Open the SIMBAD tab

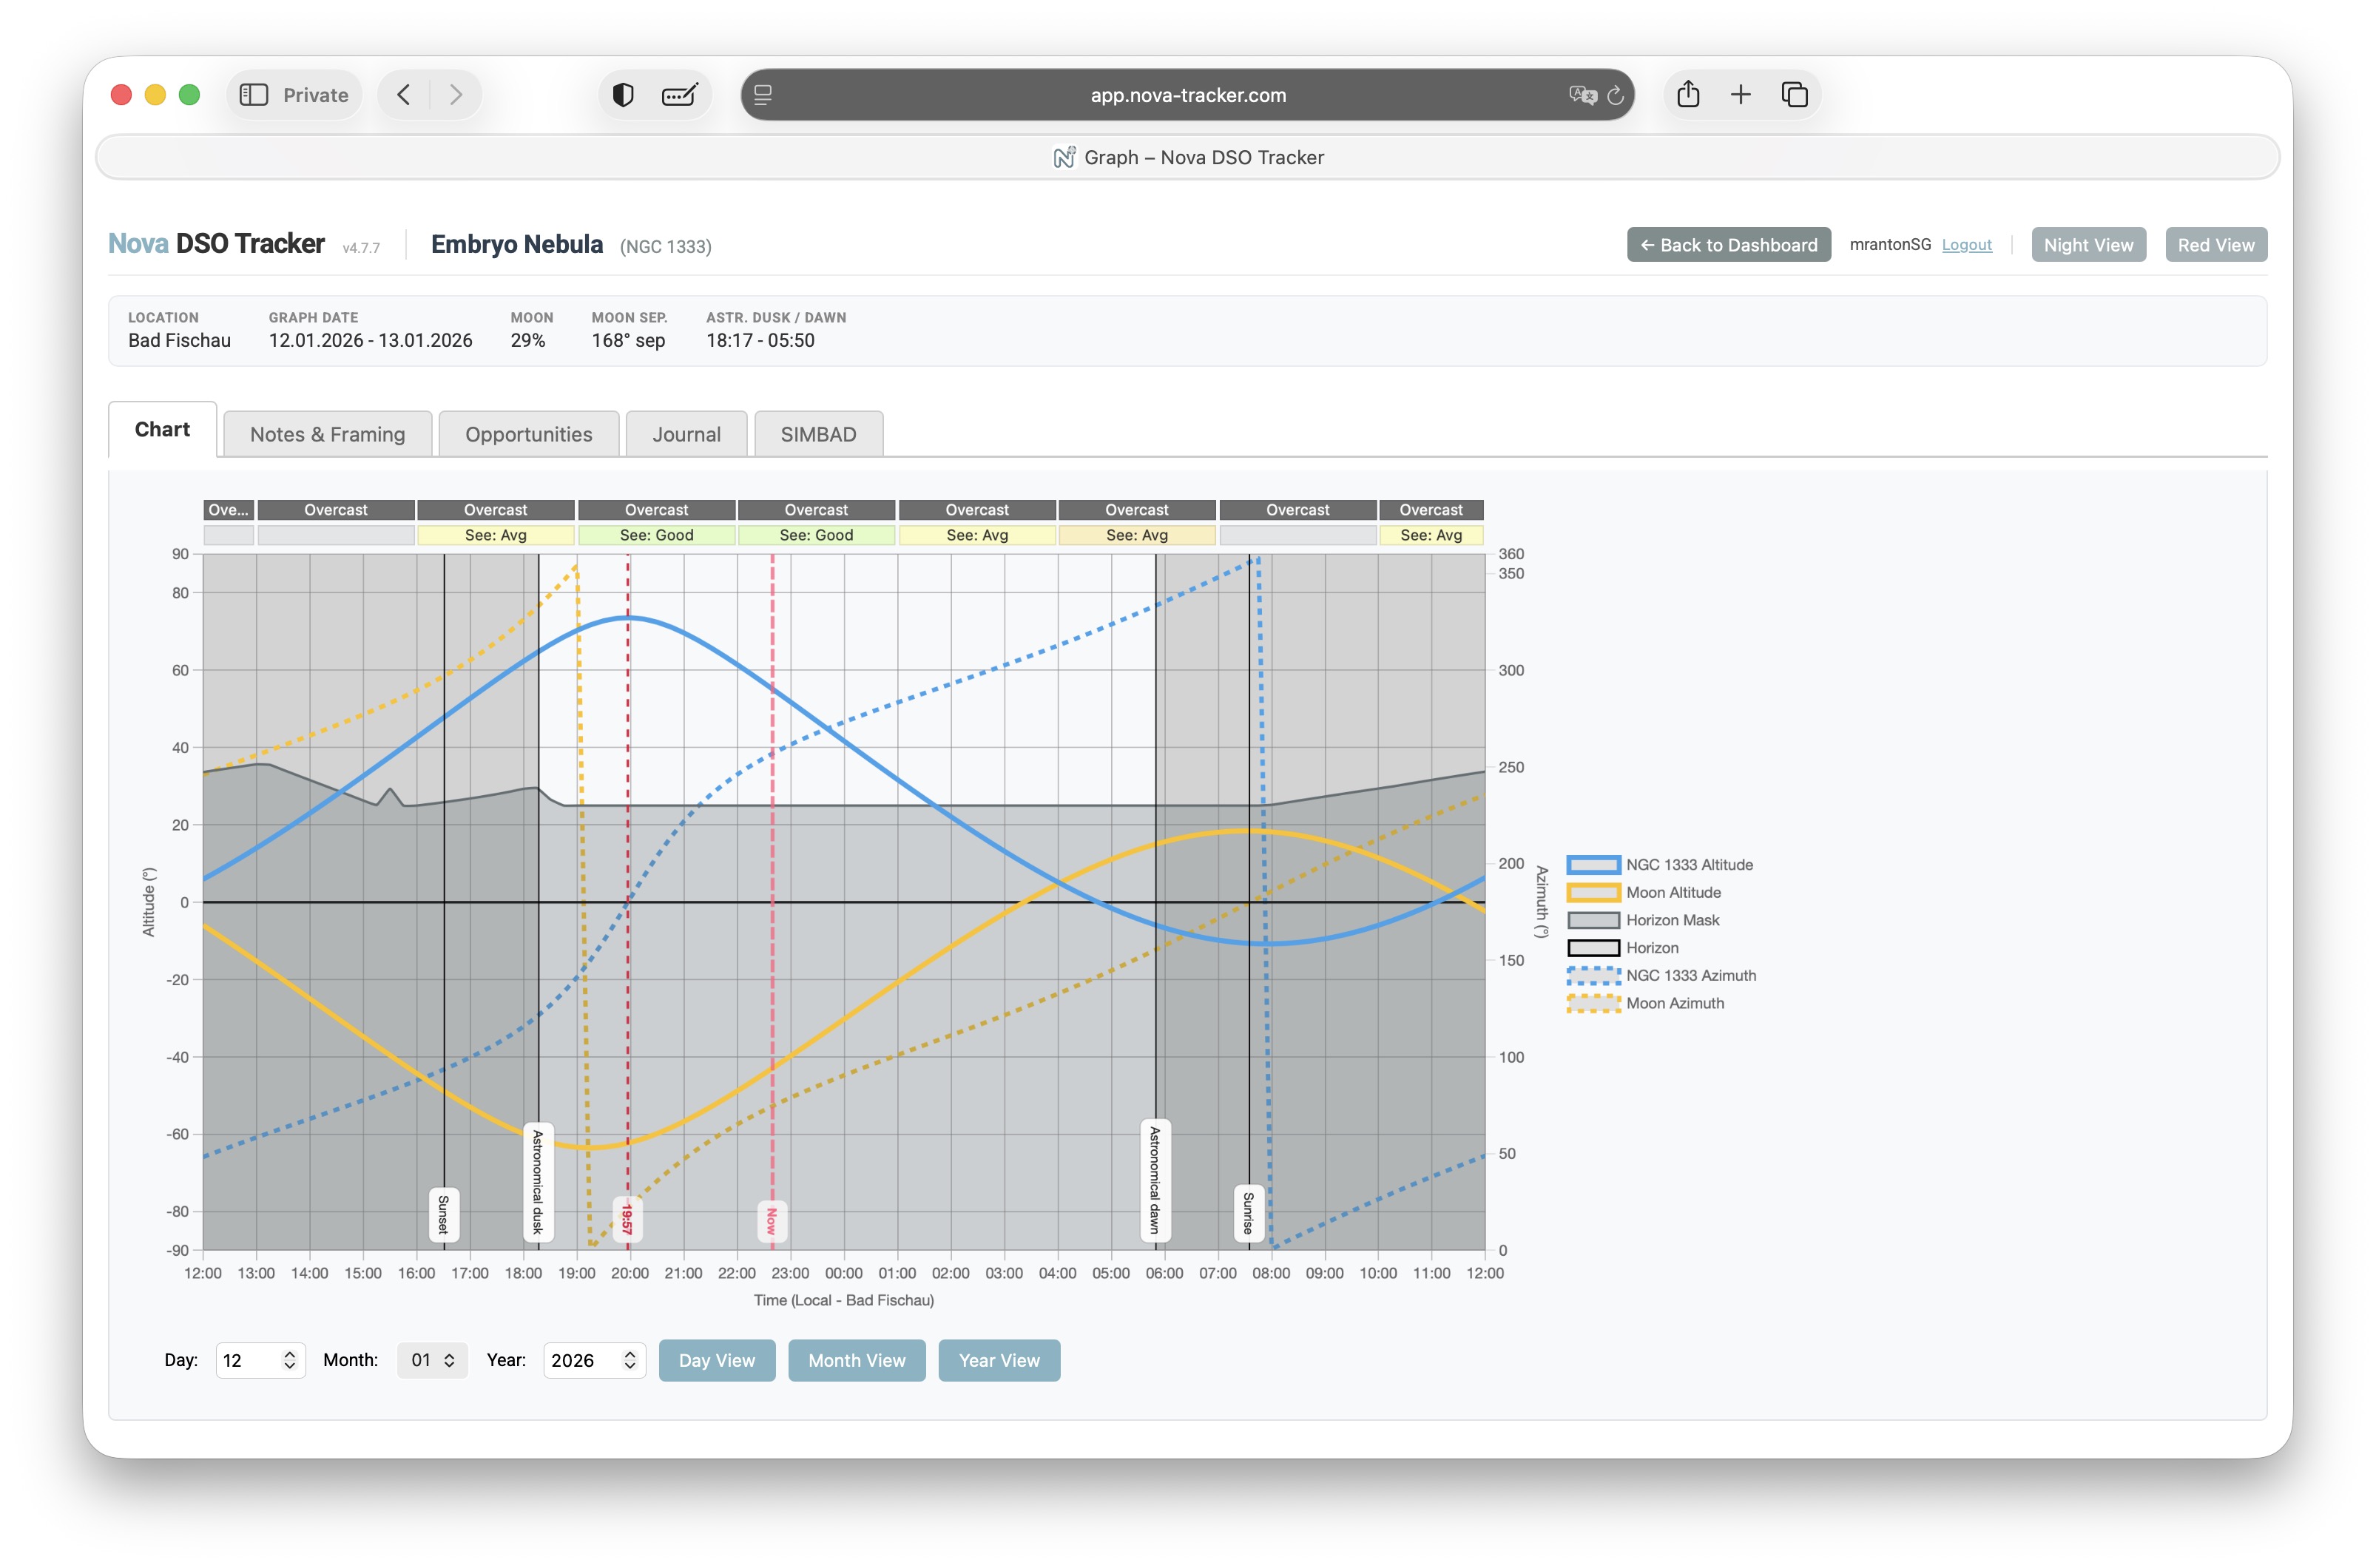click(x=818, y=435)
